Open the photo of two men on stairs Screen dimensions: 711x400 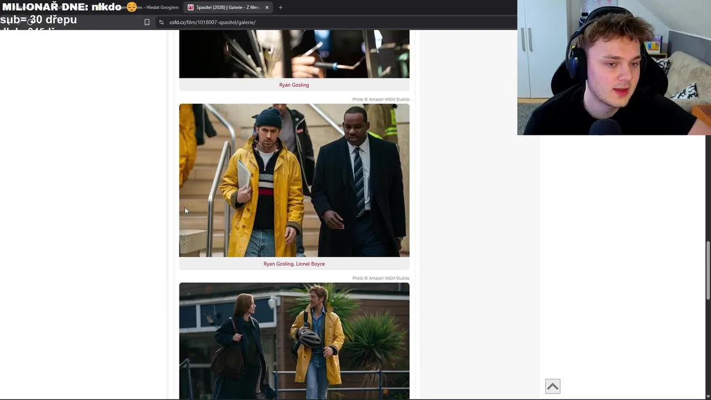[x=294, y=180]
